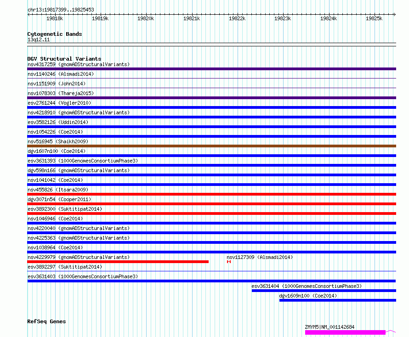Open nsv1046946 (Coe2014) label
The image size is (409, 337).
55,219
